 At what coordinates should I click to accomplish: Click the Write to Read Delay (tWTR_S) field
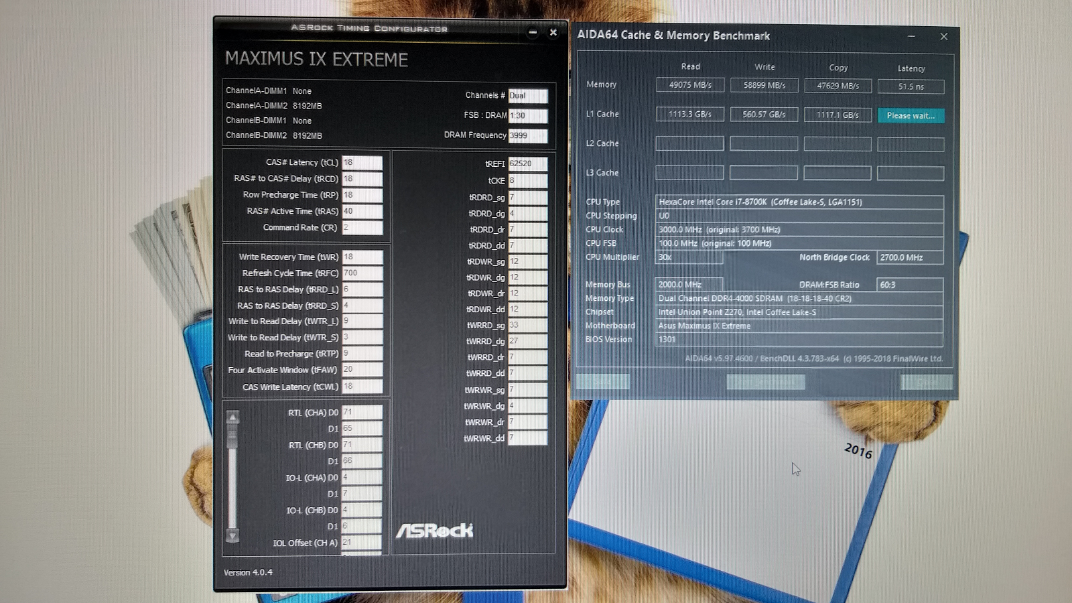click(x=362, y=338)
